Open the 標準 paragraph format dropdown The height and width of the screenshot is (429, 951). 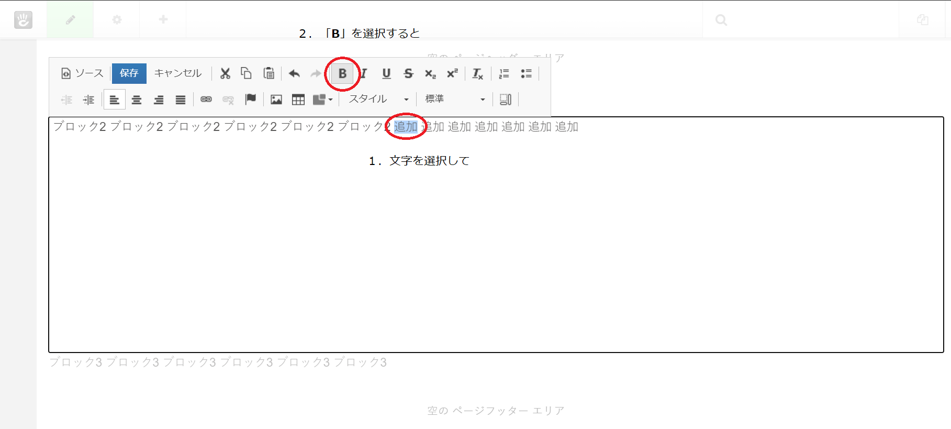click(x=454, y=100)
